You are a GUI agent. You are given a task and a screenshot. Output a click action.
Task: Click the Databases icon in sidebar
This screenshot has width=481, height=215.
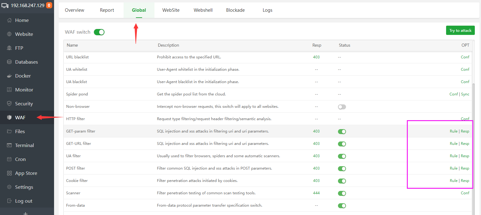click(9, 62)
